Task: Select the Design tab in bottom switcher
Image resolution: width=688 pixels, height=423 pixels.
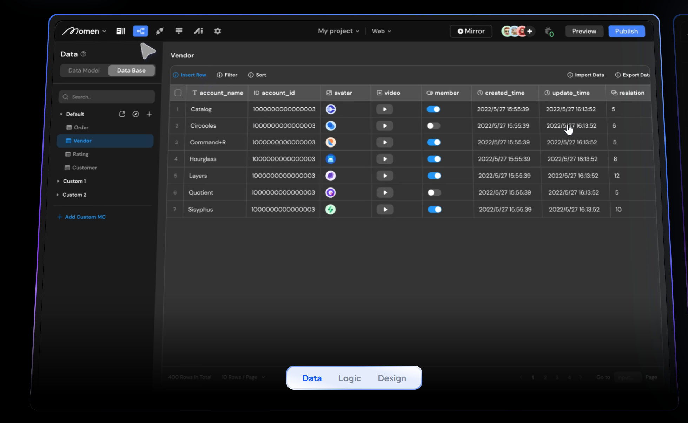Action: click(392, 378)
